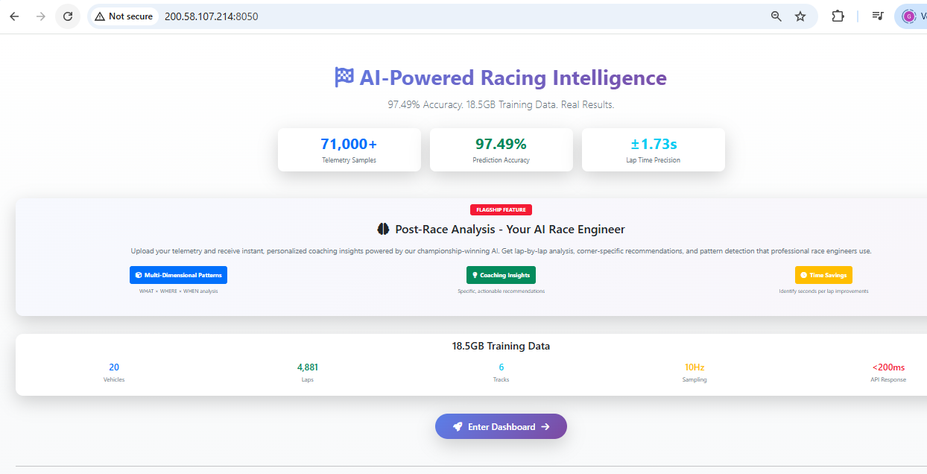Click the Upload your telemetry description paragraph

point(501,251)
